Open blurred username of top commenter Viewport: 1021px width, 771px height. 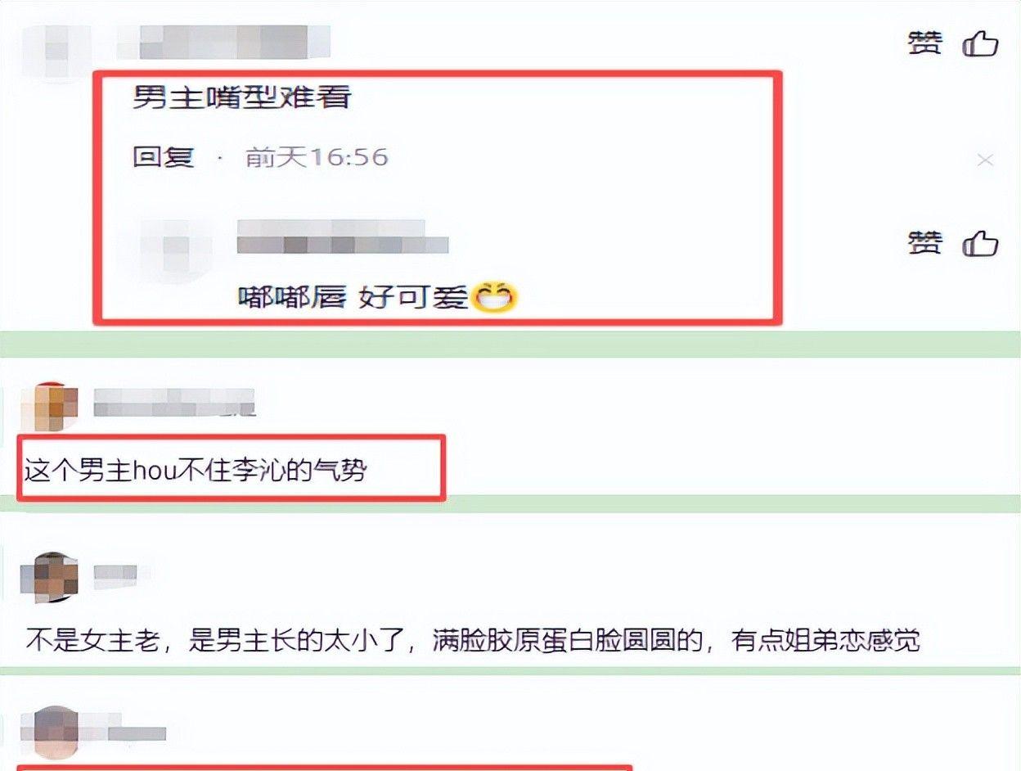pos(224,42)
